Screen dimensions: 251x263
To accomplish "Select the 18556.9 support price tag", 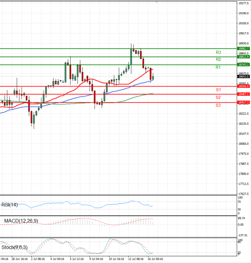I will click(x=243, y=86).
